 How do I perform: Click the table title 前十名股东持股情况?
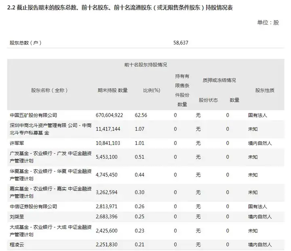pos(145,65)
